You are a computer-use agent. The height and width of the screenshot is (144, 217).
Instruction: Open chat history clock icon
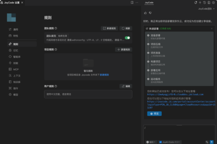point(204,3)
